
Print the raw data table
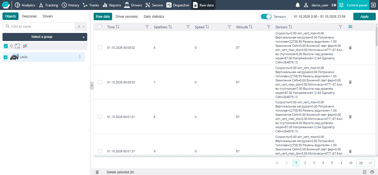[372, 172]
